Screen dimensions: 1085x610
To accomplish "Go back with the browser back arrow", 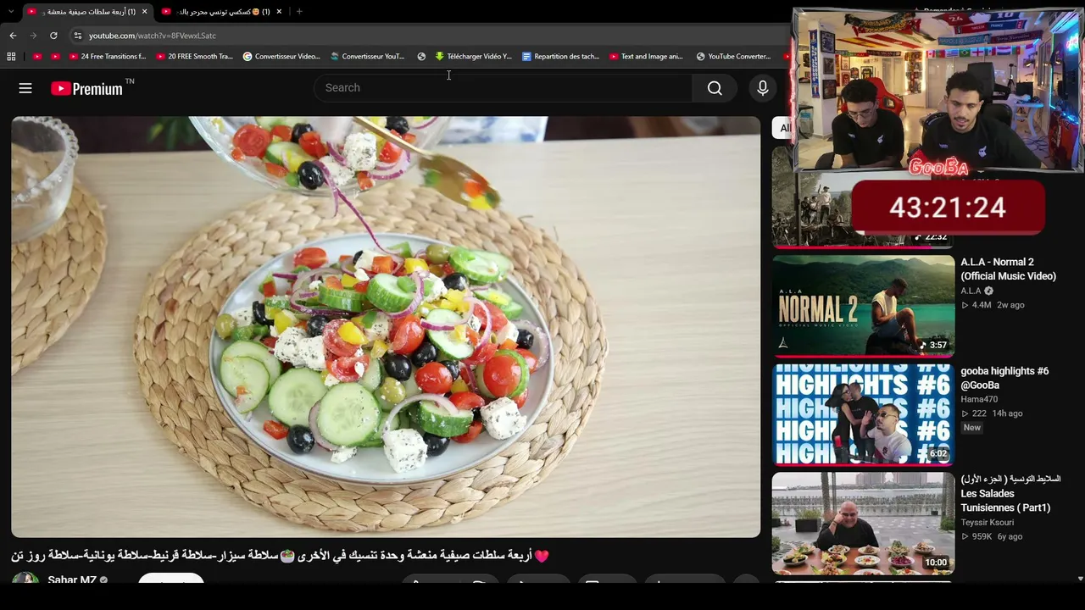I will [x=13, y=36].
